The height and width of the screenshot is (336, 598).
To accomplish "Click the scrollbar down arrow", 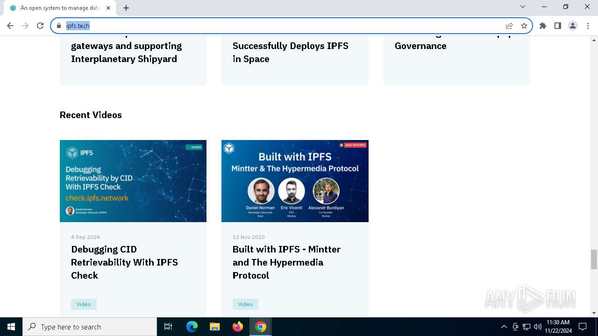I will coord(594,313).
